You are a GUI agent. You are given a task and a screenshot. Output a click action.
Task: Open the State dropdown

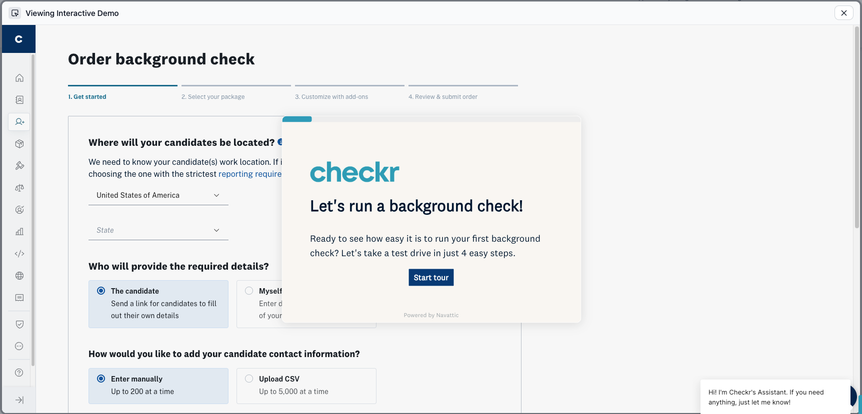tap(158, 230)
